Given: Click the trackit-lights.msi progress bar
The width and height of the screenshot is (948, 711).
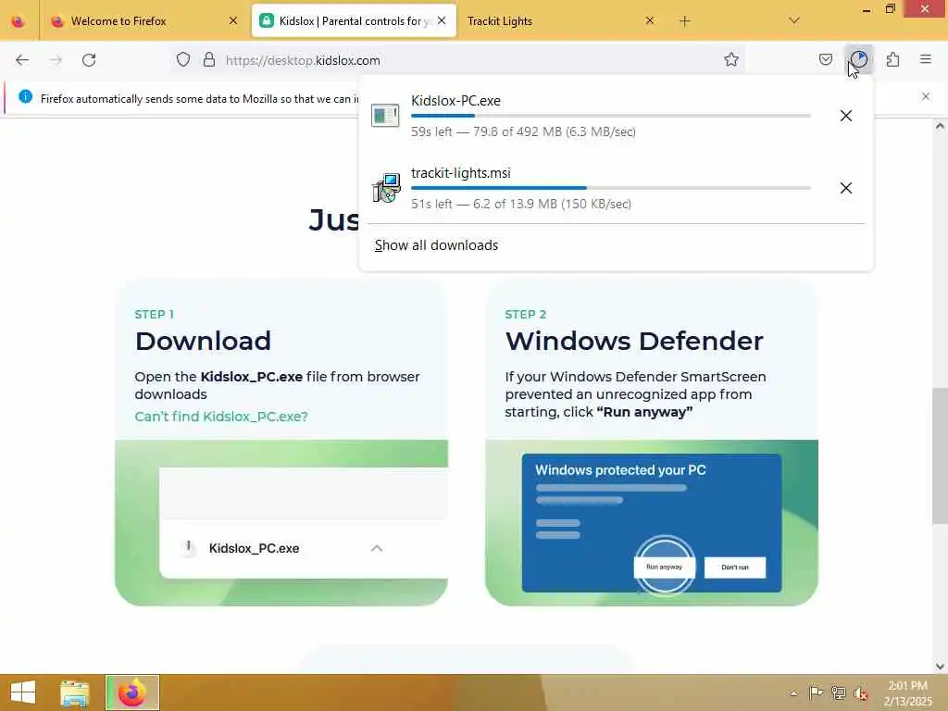Looking at the screenshot, I should click(611, 188).
